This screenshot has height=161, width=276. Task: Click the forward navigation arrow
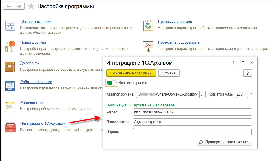click(19, 6)
